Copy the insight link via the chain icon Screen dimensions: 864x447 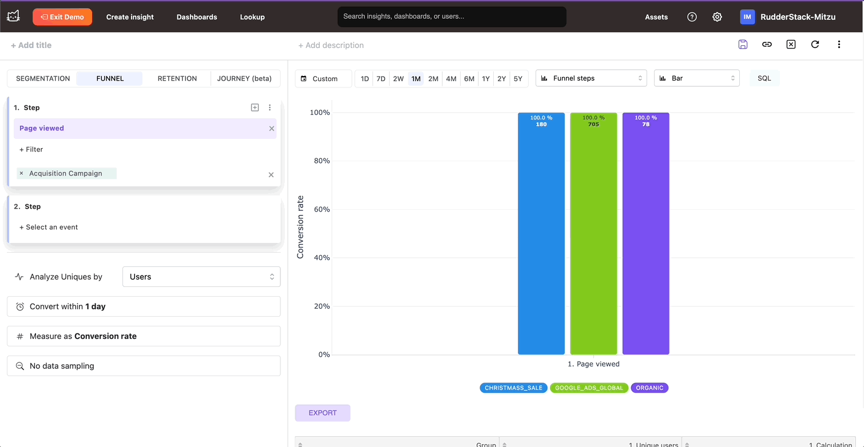767,45
